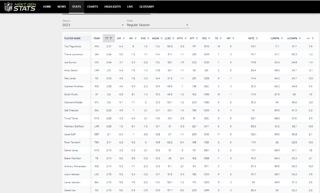Screen dimensions: 320x193
Task: Select the NEWS navigation item
Action: [61, 7]
